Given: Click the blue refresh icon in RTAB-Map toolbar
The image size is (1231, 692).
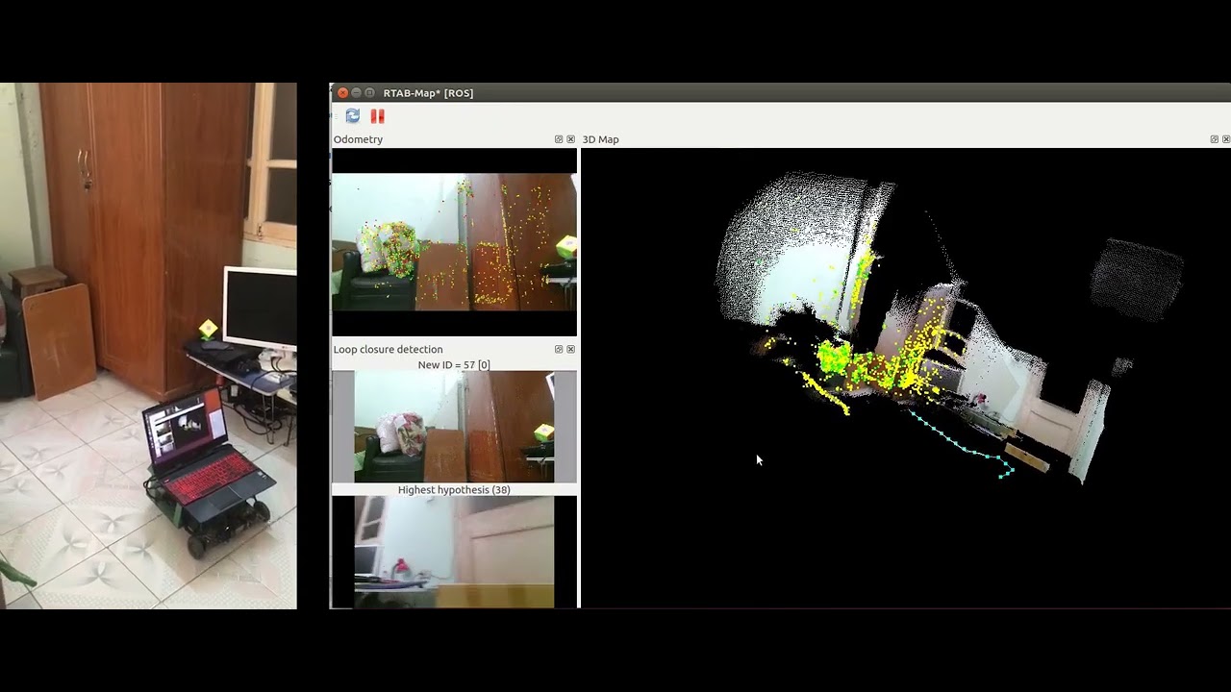Looking at the screenshot, I should point(353,116).
